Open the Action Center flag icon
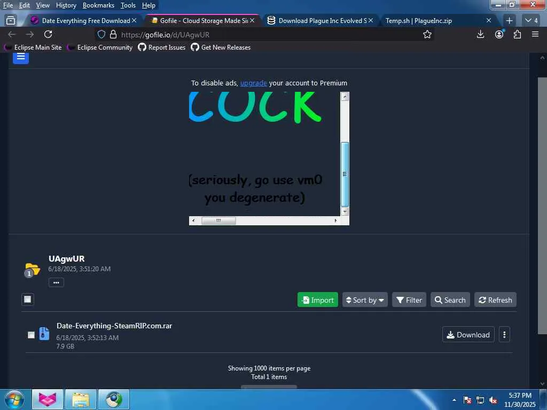Image resolution: width=547 pixels, height=410 pixels. (467, 400)
